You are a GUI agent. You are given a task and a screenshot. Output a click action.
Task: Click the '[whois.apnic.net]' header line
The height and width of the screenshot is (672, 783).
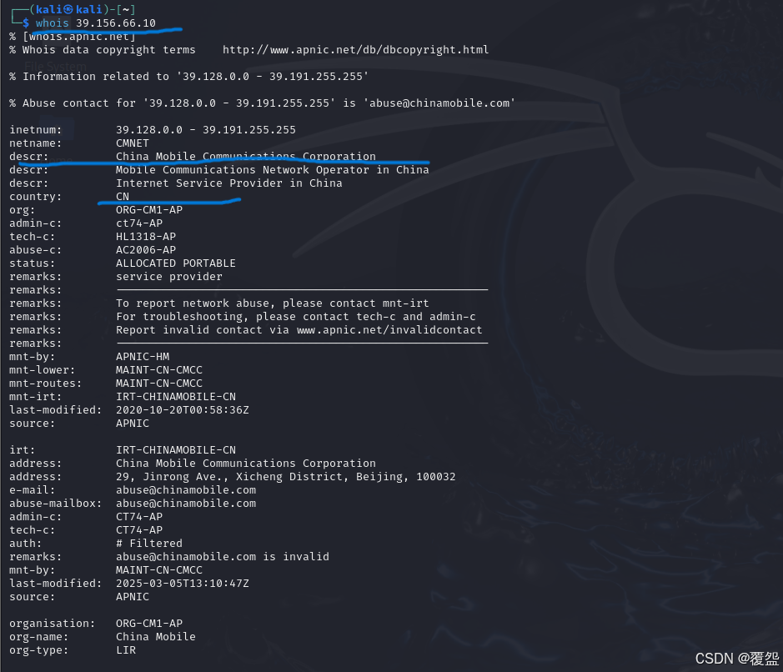pos(73,37)
